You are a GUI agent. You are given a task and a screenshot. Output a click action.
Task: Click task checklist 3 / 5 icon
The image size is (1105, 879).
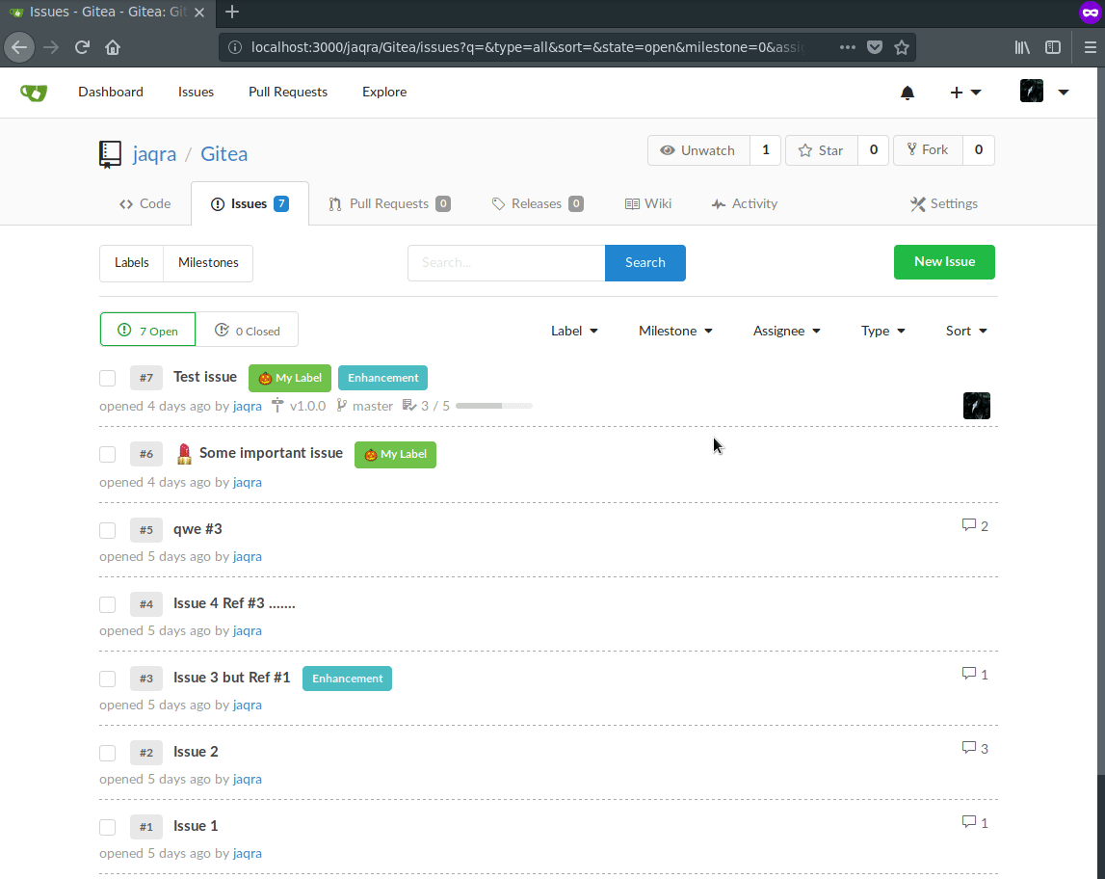pos(409,406)
